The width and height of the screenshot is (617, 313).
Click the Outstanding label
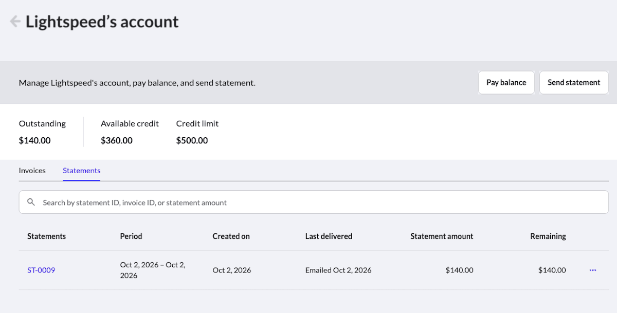pos(42,123)
